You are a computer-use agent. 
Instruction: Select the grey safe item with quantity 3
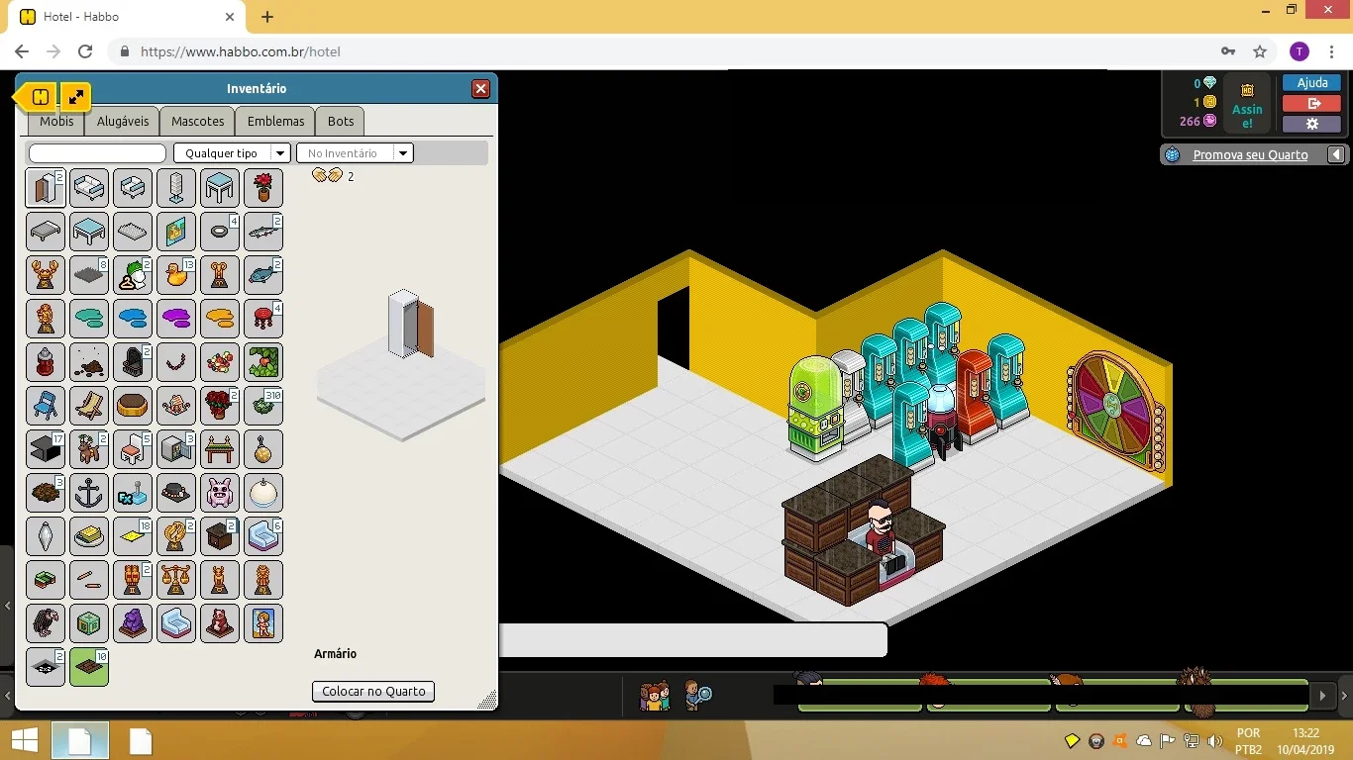[176, 449]
